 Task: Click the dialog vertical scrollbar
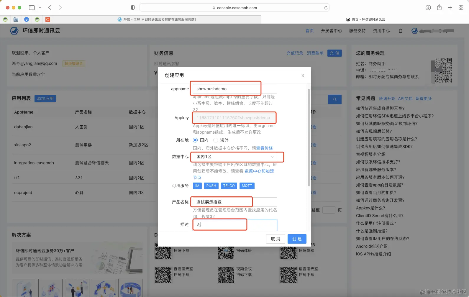(x=309, y=137)
